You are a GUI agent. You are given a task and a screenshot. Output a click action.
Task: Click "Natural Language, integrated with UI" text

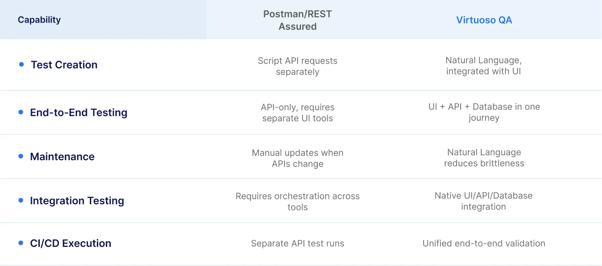[x=484, y=66]
